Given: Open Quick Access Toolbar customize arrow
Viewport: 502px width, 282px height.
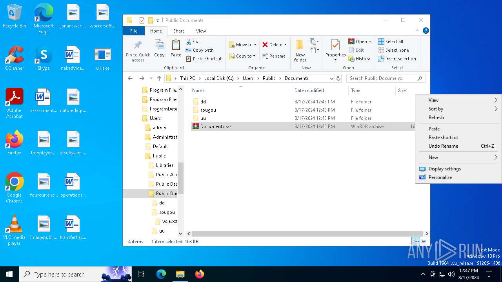Looking at the screenshot, I should click(158, 20).
